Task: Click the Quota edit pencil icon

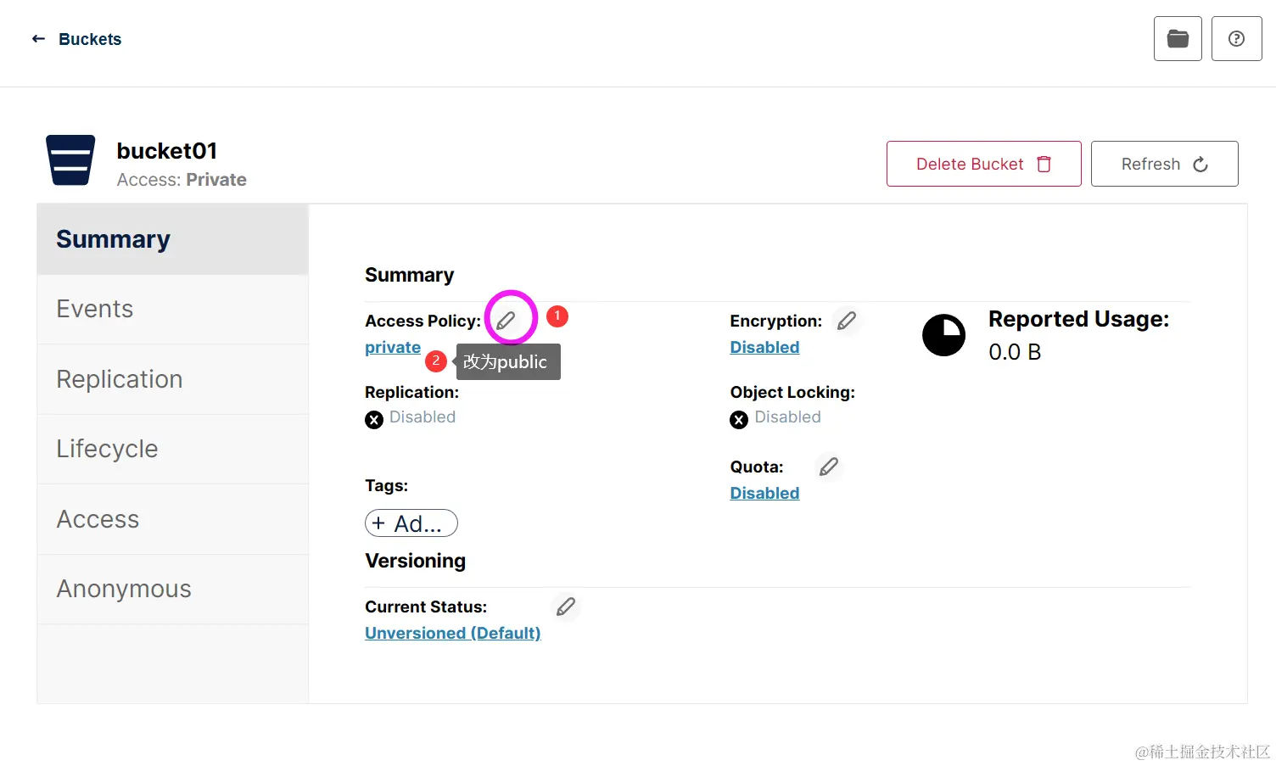Action: [828, 467]
